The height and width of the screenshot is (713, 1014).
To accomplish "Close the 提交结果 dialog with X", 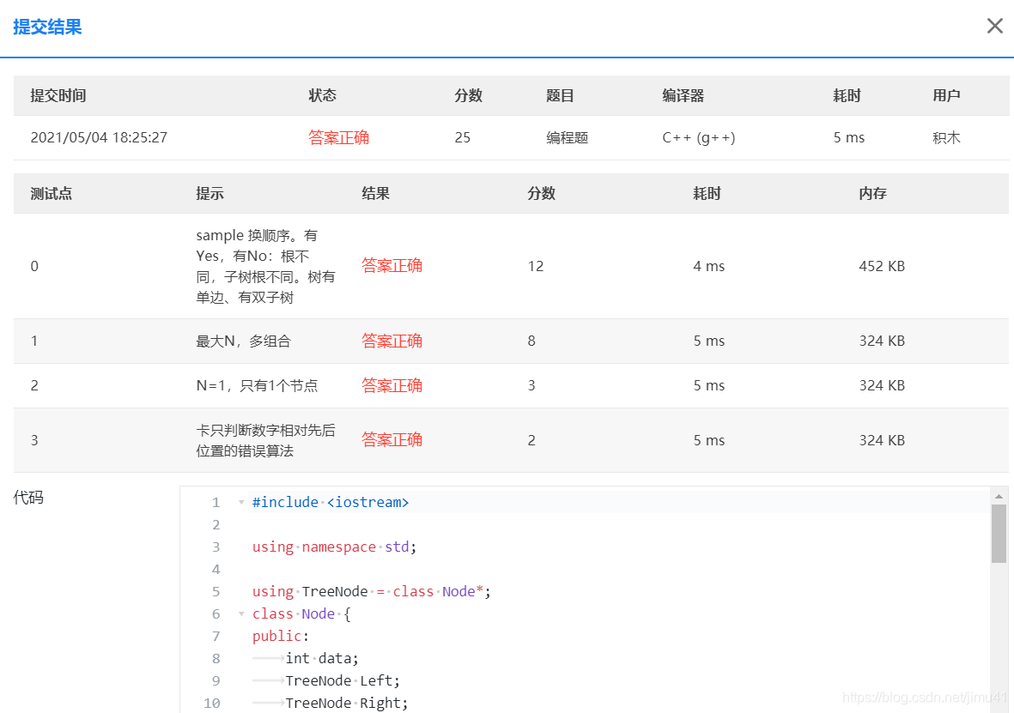I will click(994, 26).
